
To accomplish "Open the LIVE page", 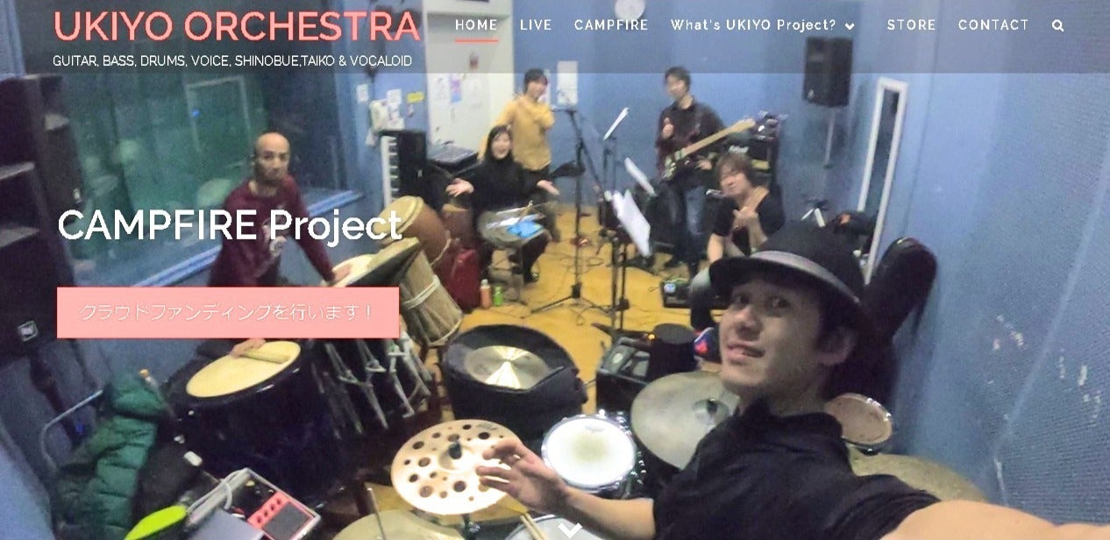I will (536, 25).
